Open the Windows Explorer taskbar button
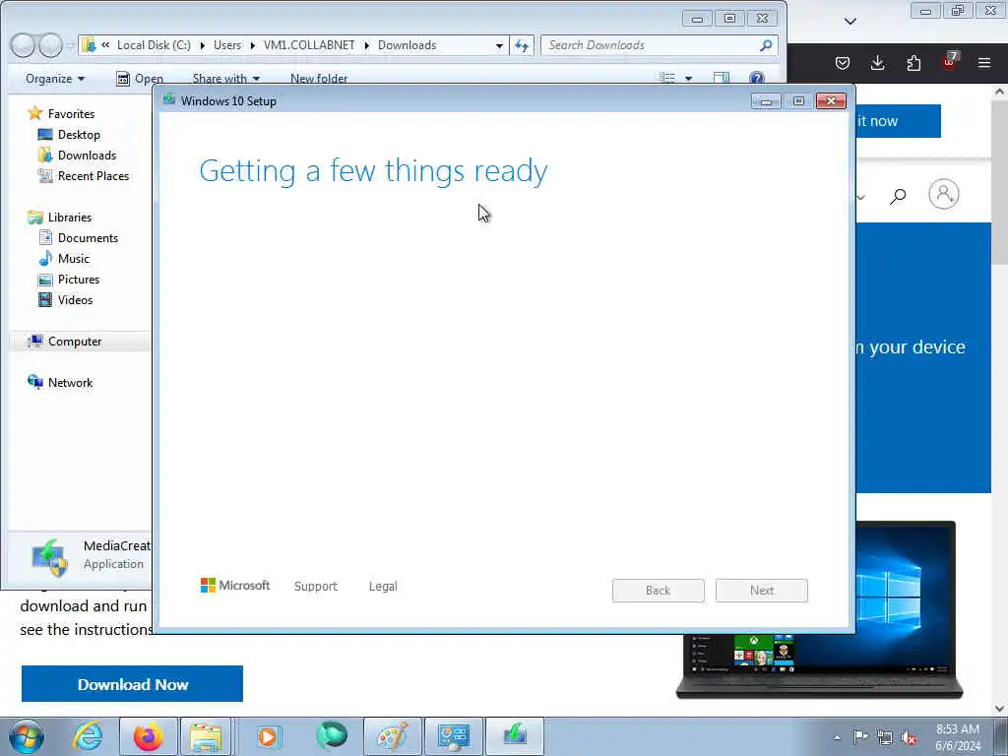1008x756 pixels. pyautogui.click(x=206, y=736)
